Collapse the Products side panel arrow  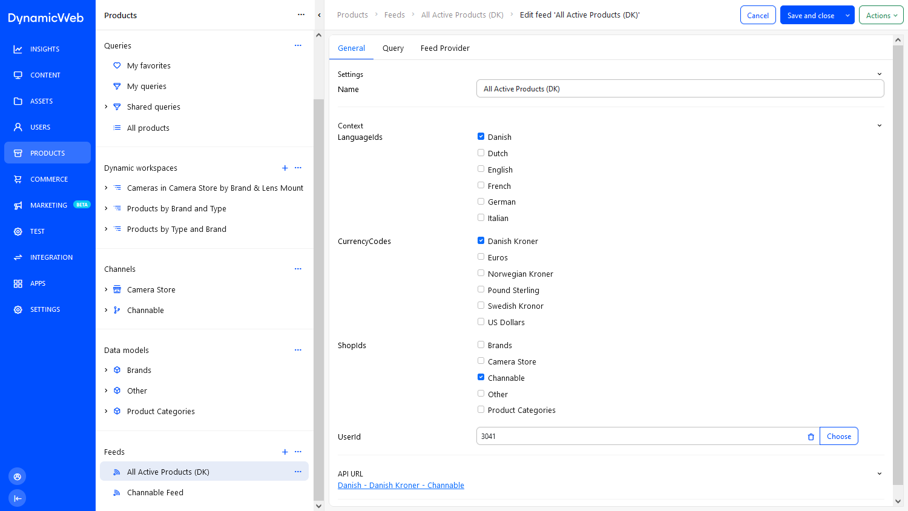coord(319,15)
